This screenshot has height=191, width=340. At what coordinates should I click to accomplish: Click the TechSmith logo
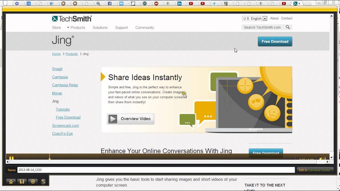[72, 19]
